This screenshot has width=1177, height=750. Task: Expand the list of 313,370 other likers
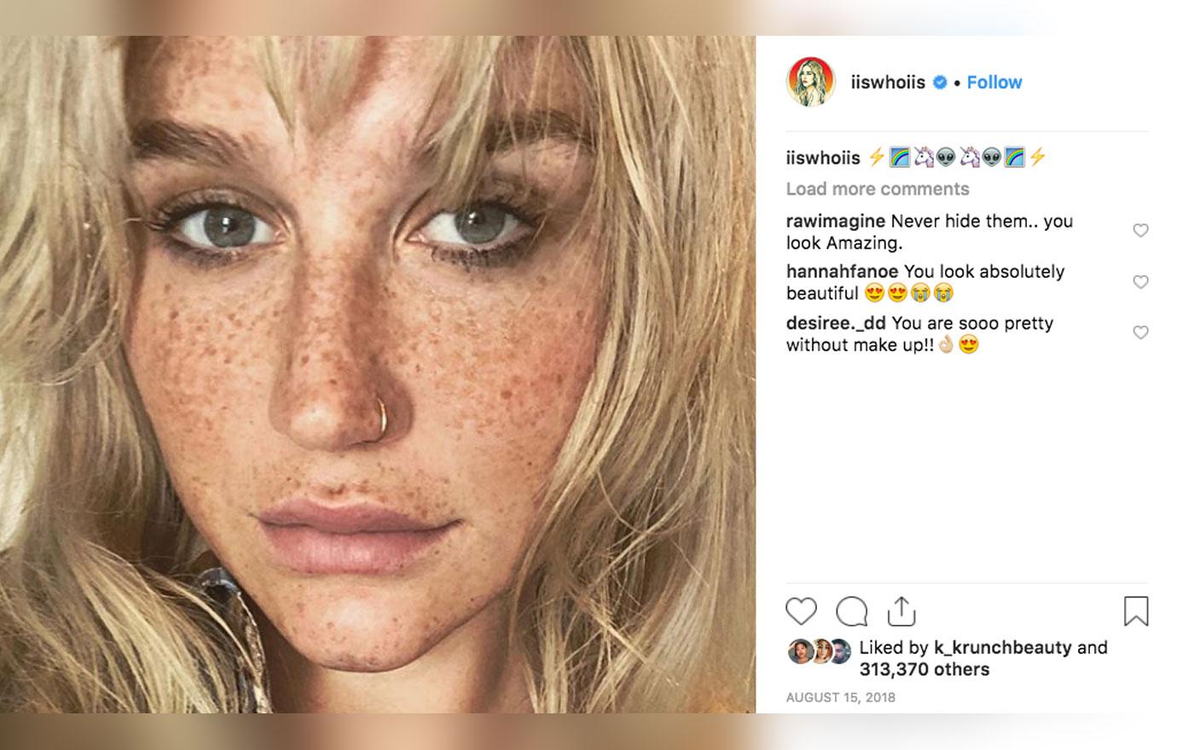[x=927, y=670]
